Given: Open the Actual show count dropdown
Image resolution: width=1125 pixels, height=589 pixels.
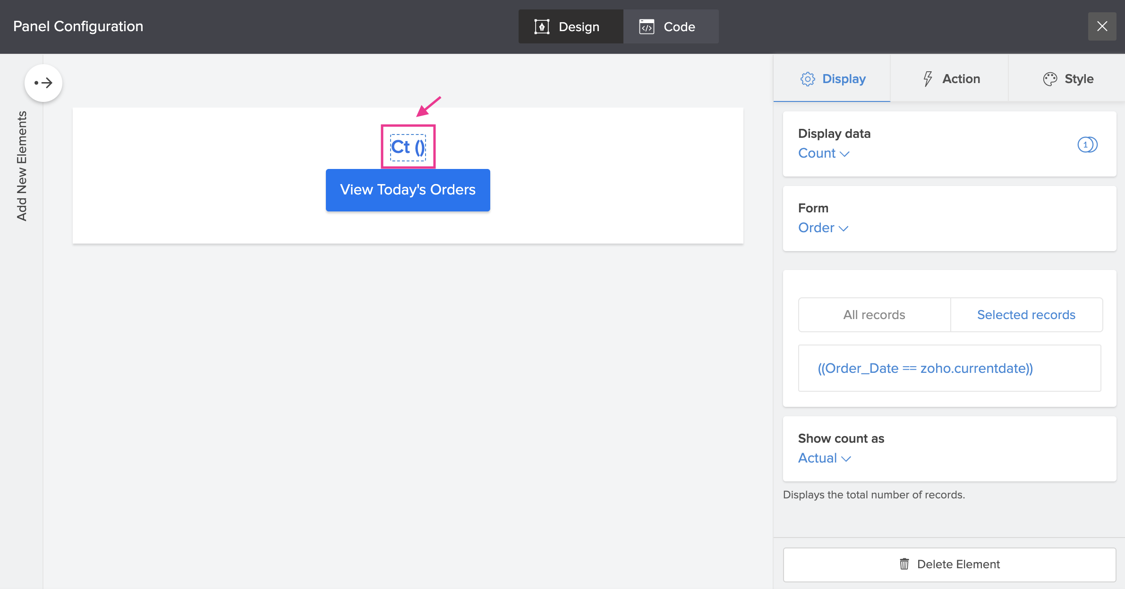Looking at the screenshot, I should 824,458.
